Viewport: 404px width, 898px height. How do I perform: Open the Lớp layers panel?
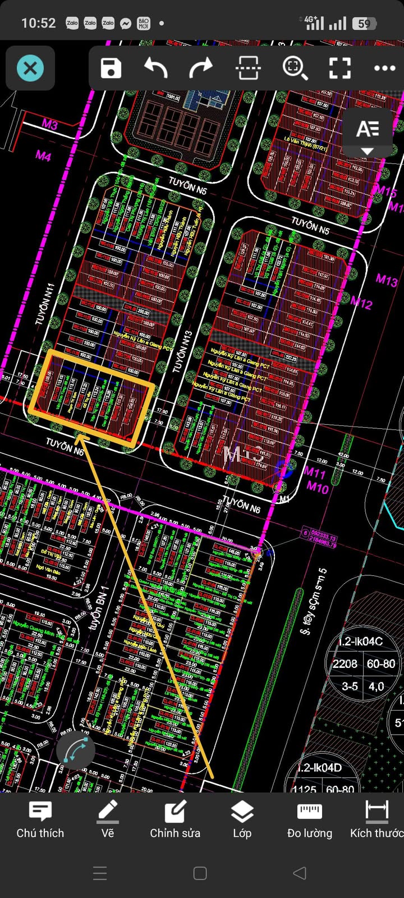pyautogui.click(x=242, y=820)
